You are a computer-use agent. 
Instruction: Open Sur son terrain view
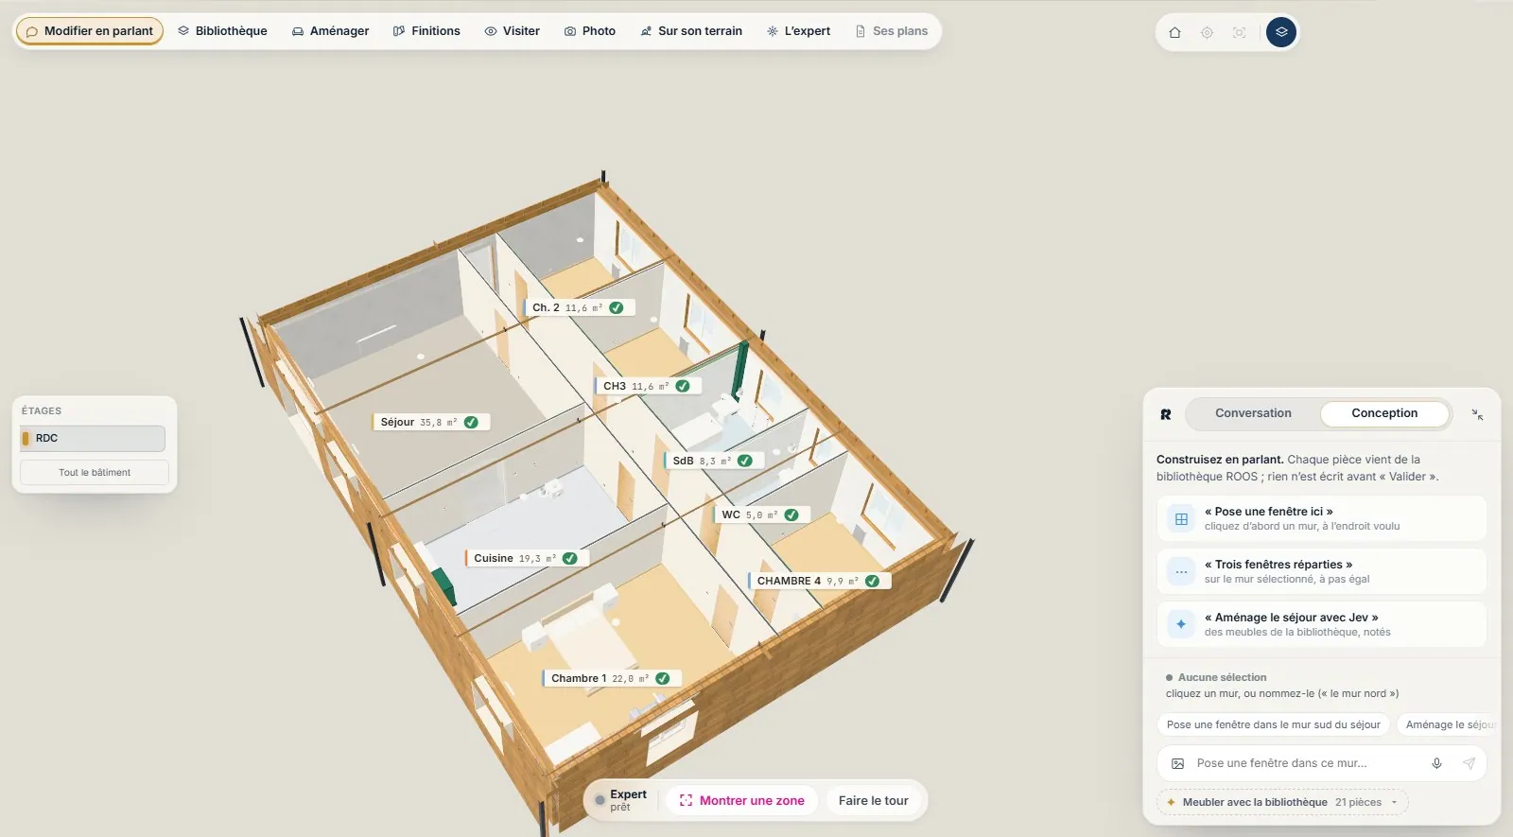[x=691, y=31]
